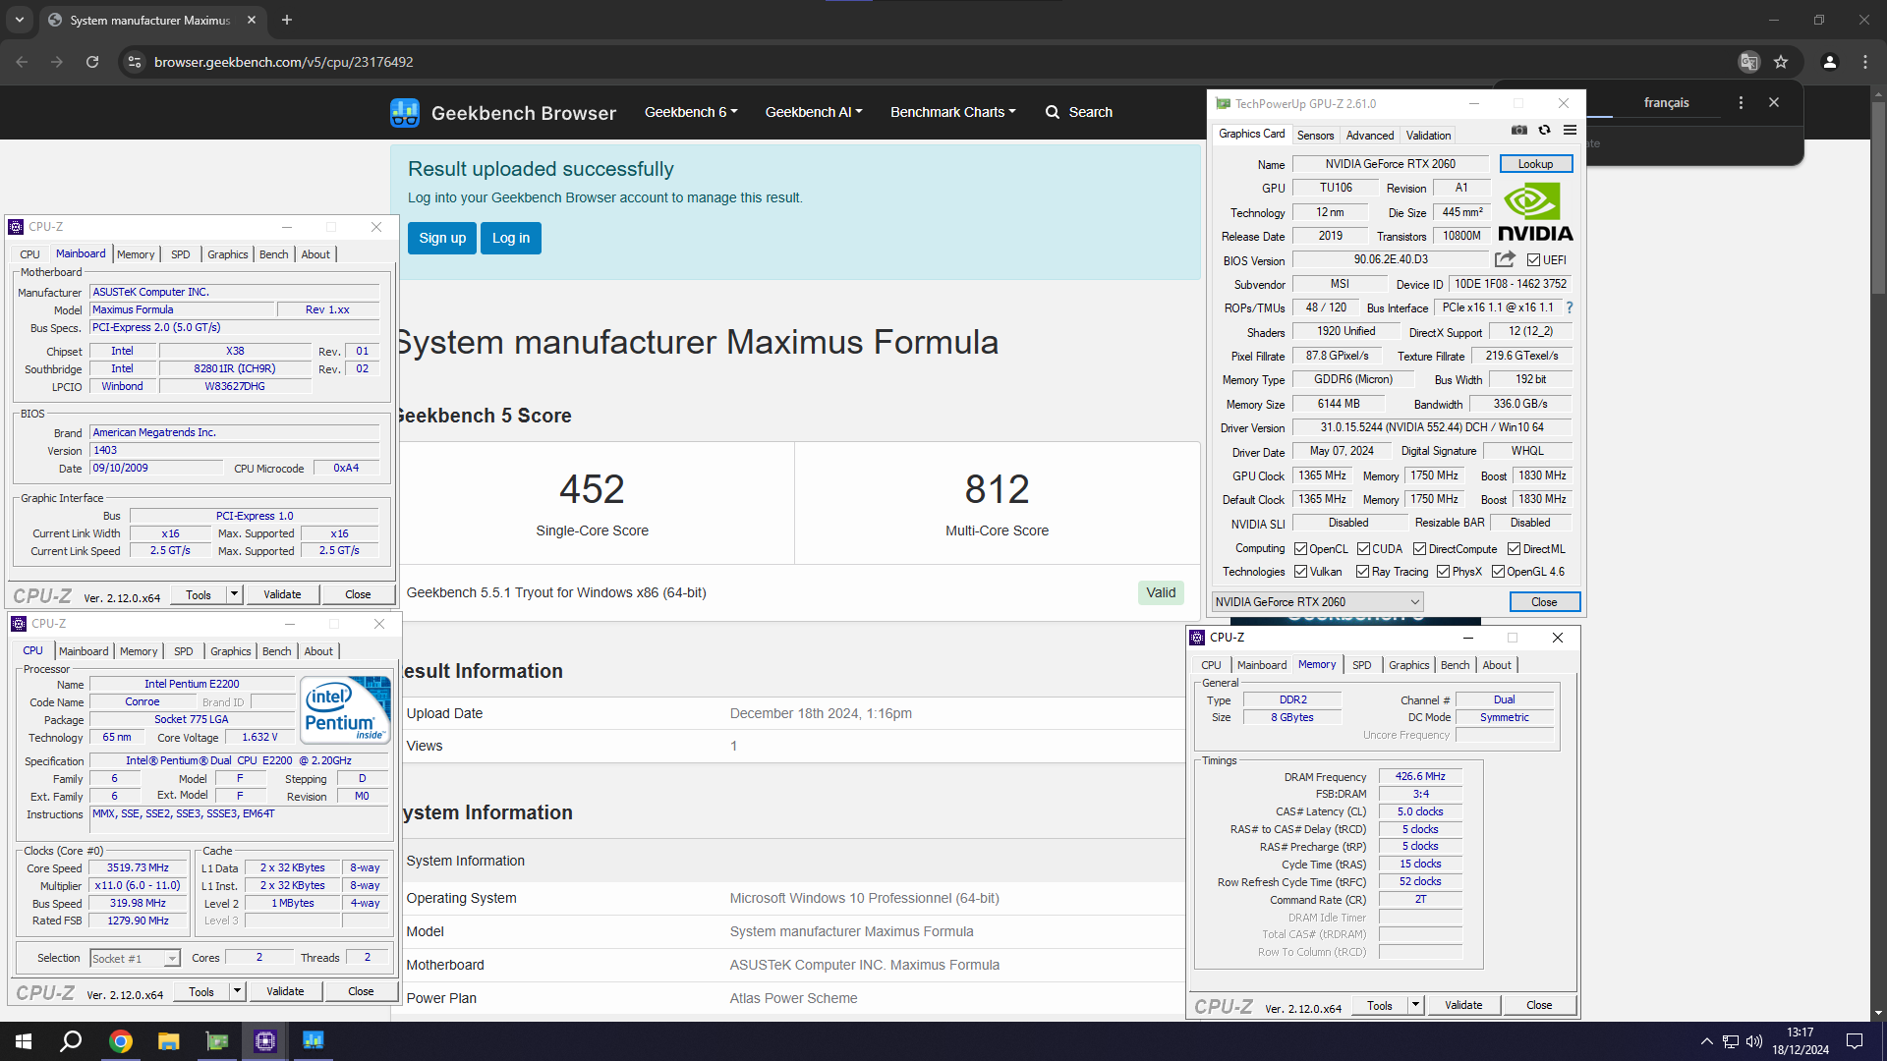Image resolution: width=1887 pixels, height=1061 pixels.
Task: Select français language in translate popup
Action: [x=1666, y=102]
